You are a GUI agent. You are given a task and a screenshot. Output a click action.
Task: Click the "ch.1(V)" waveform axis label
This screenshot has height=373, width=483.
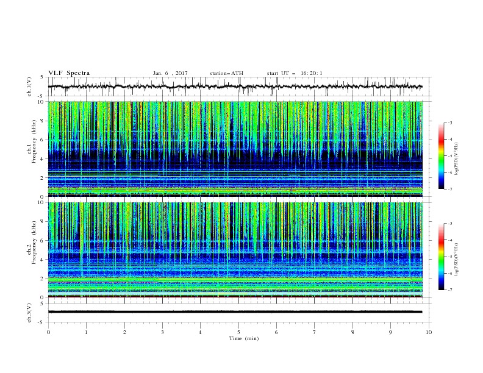click(29, 87)
